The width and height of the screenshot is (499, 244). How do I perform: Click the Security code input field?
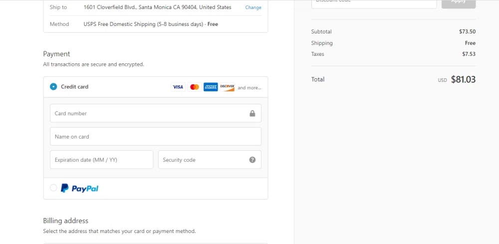(202, 160)
